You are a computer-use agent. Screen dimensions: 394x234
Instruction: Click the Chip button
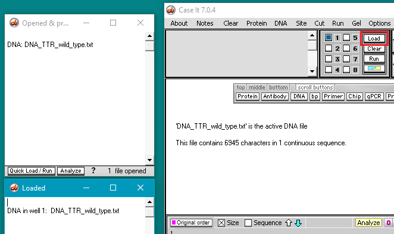[x=354, y=96]
